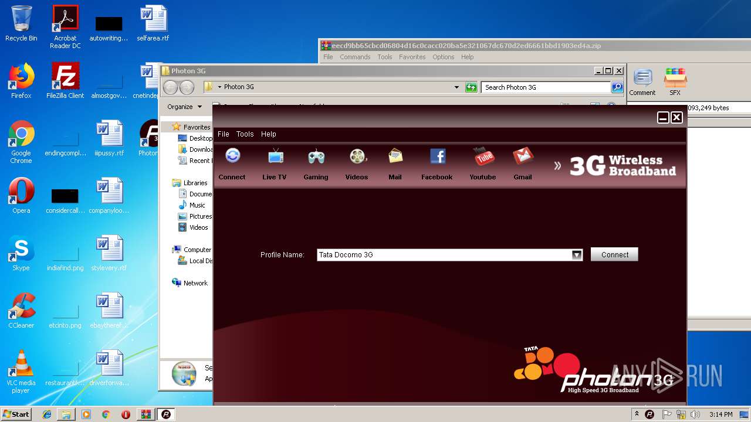Click the Back arrow in the Explorer window

tap(170, 87)
